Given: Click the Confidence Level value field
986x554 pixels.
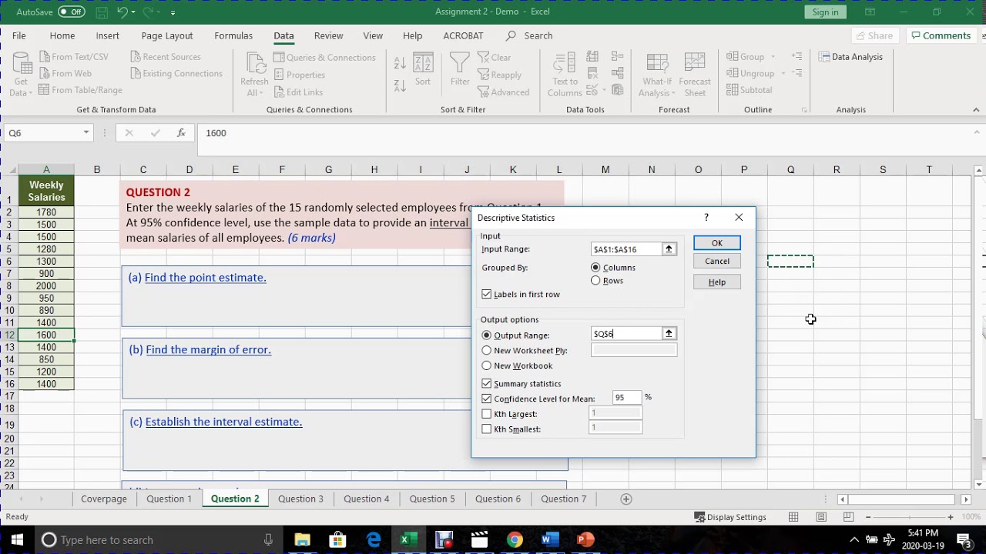Looking at the screenshot, I should (626, 397).
